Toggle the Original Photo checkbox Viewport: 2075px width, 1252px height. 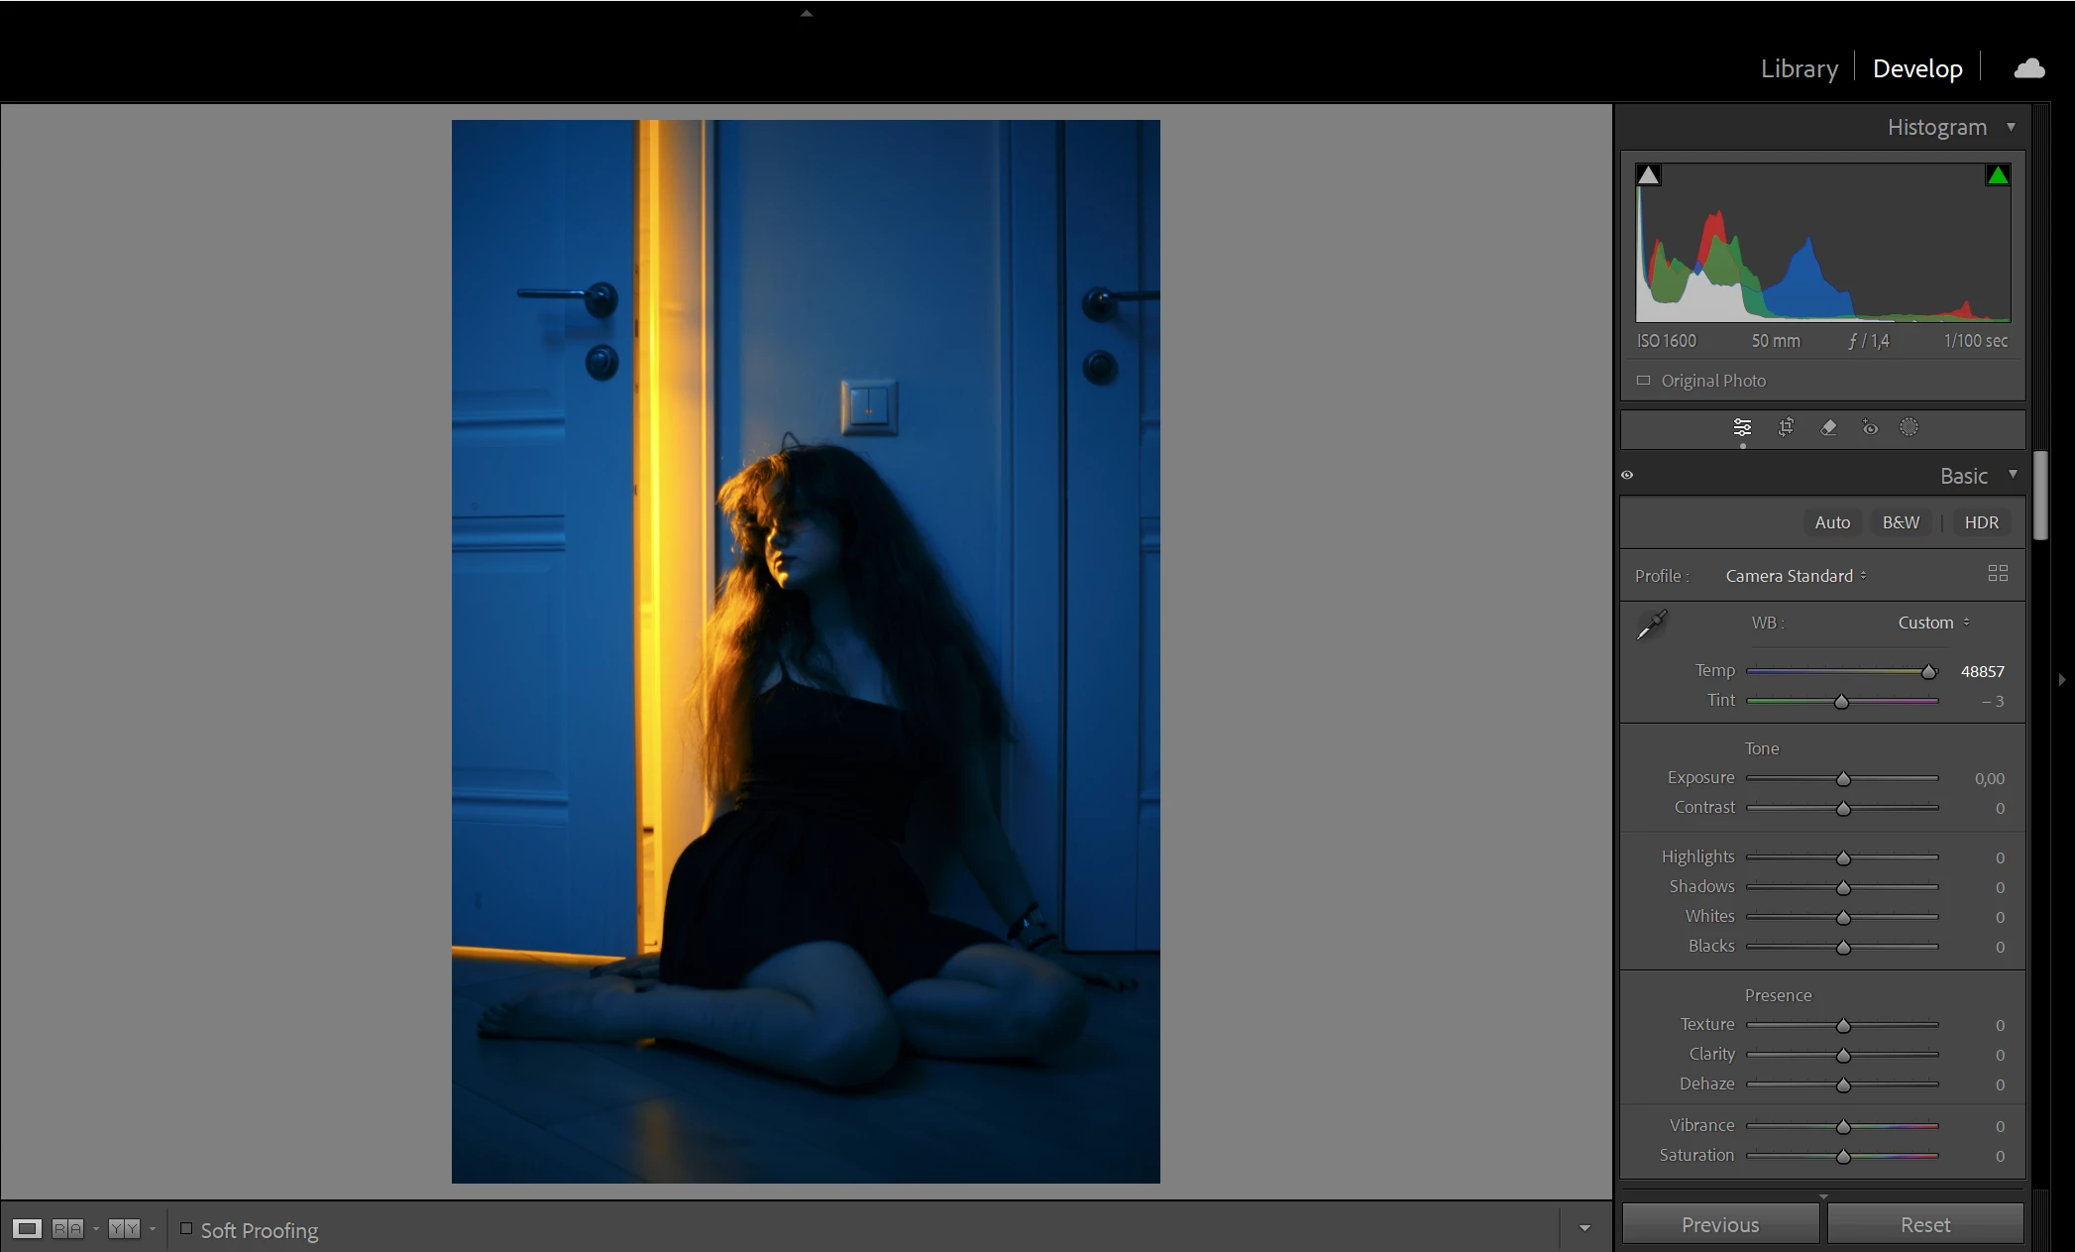pos(1644,381)
